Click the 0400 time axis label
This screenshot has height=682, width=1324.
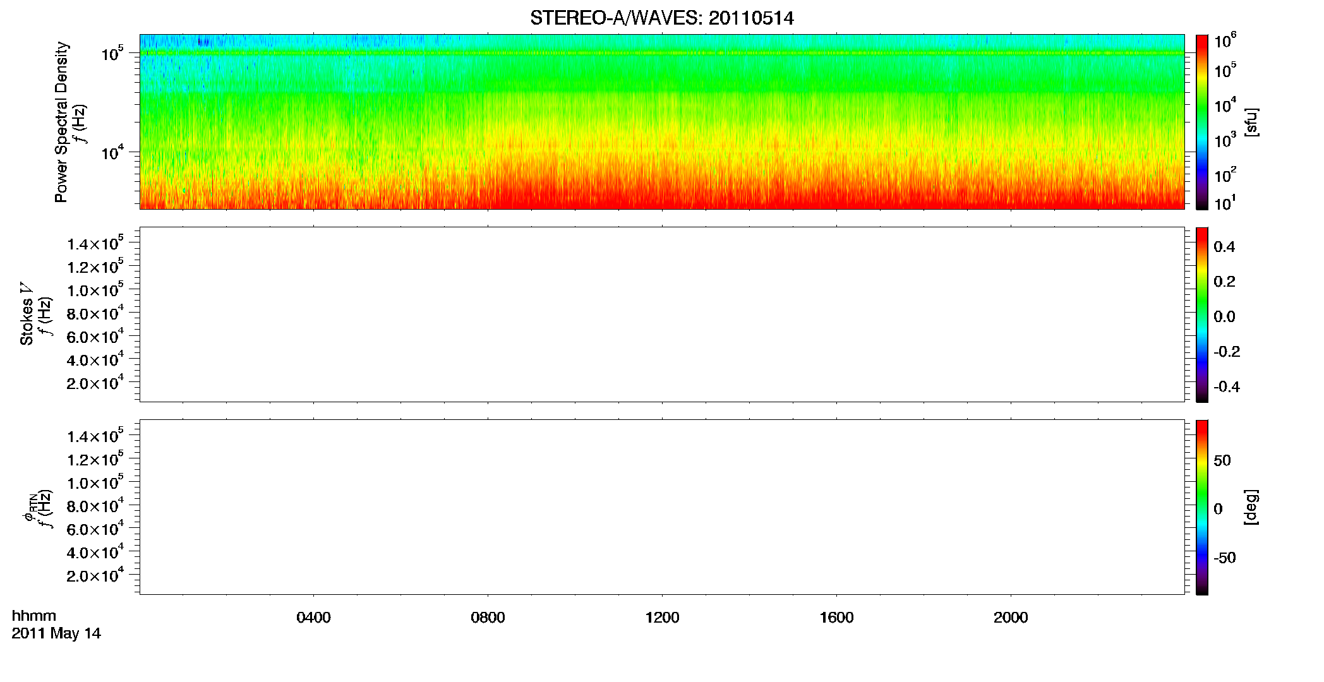314,618
